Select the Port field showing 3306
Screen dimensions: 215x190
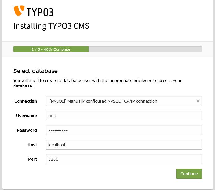pyautogui.click(x=124, y=159)
